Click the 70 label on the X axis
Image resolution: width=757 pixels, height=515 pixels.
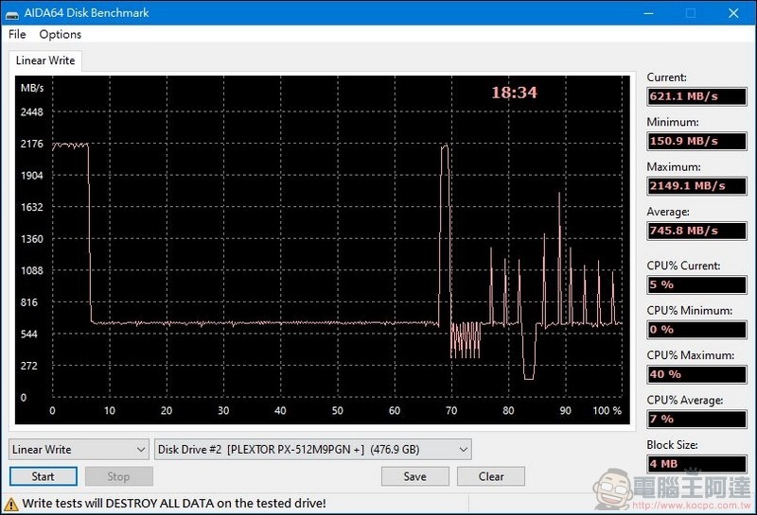[x=451, y=411]
